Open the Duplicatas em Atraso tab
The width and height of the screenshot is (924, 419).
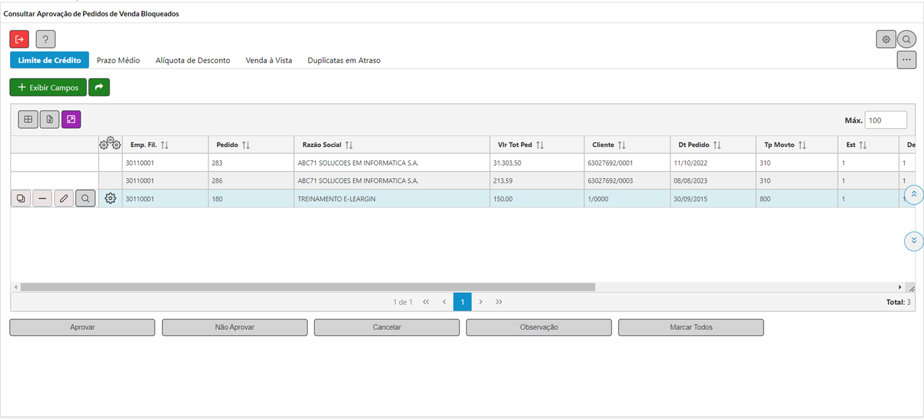[x=343, y=60]
